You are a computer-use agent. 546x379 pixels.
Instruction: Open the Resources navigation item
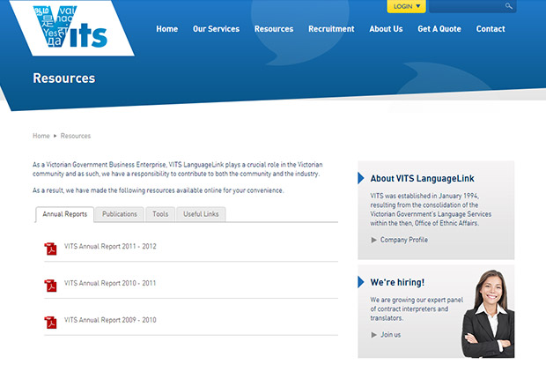coord(274,29)
